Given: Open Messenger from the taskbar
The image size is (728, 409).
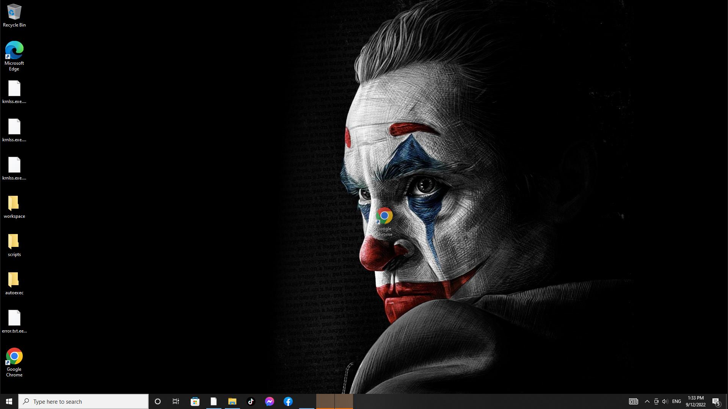Looking at the screenshot, I should [x=270, y=401].
